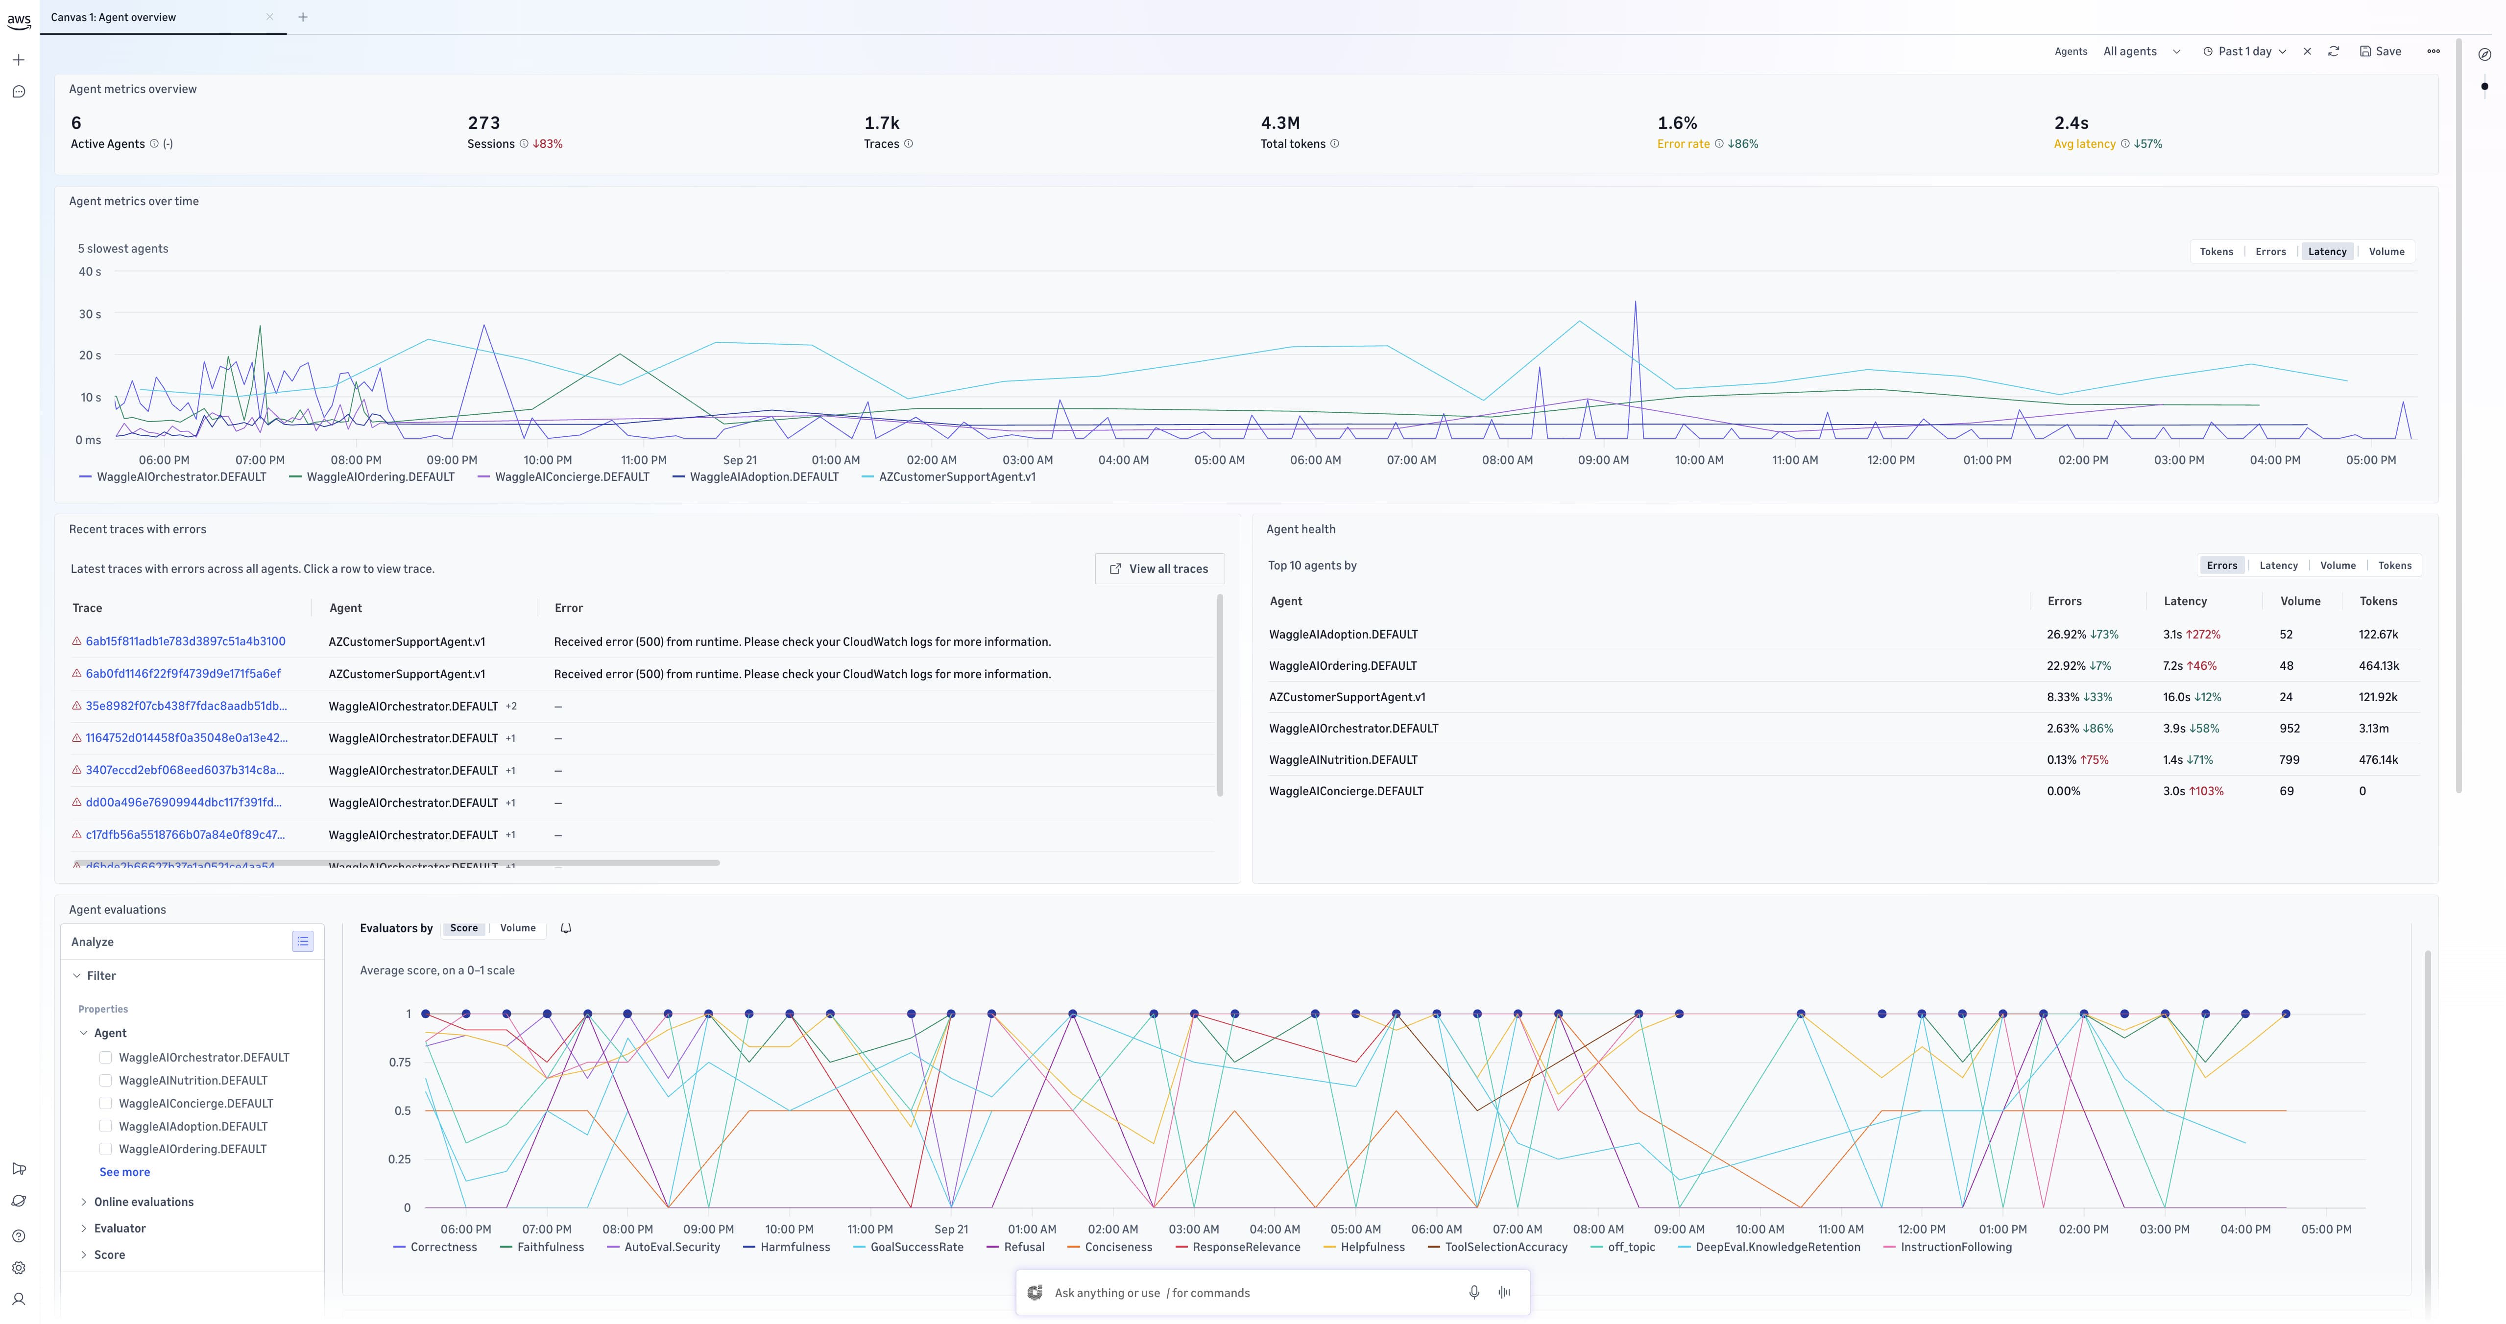Image resolution: width=2506 pixels, height=1324 pixels.
Task: Expand the Score filter group
Action: tap(102, 1255)
